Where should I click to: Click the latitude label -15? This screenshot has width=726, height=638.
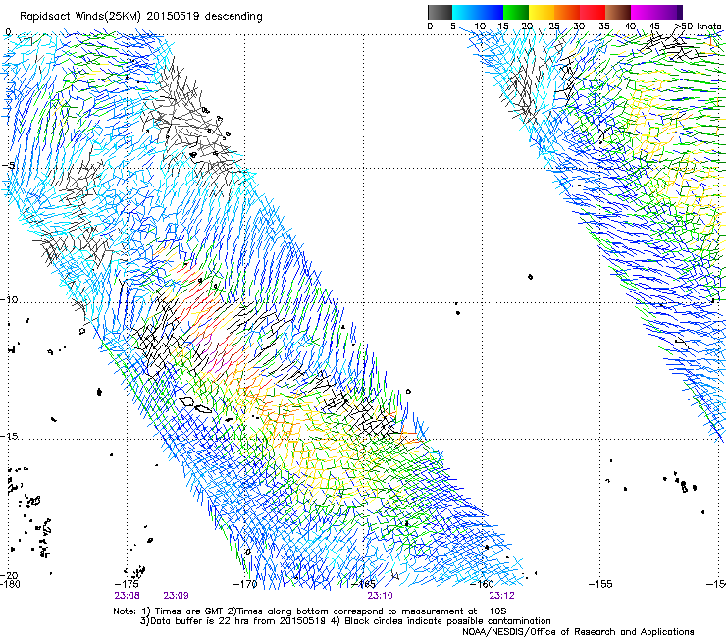point(9,436)
